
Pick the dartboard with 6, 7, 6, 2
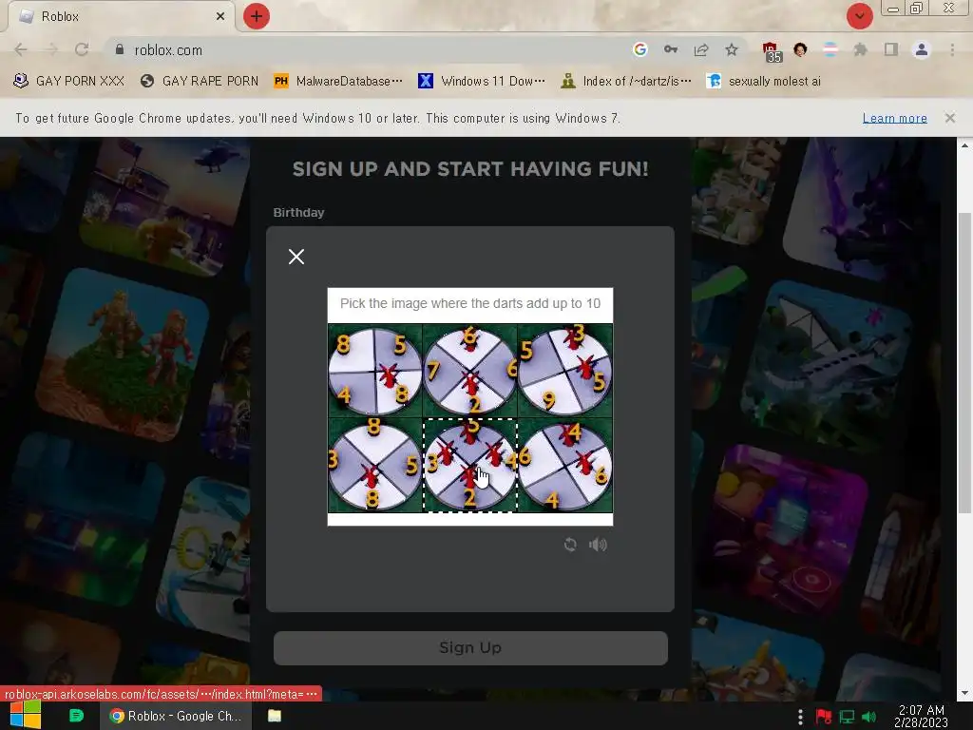pyautogui.click(x=469, y=371)
